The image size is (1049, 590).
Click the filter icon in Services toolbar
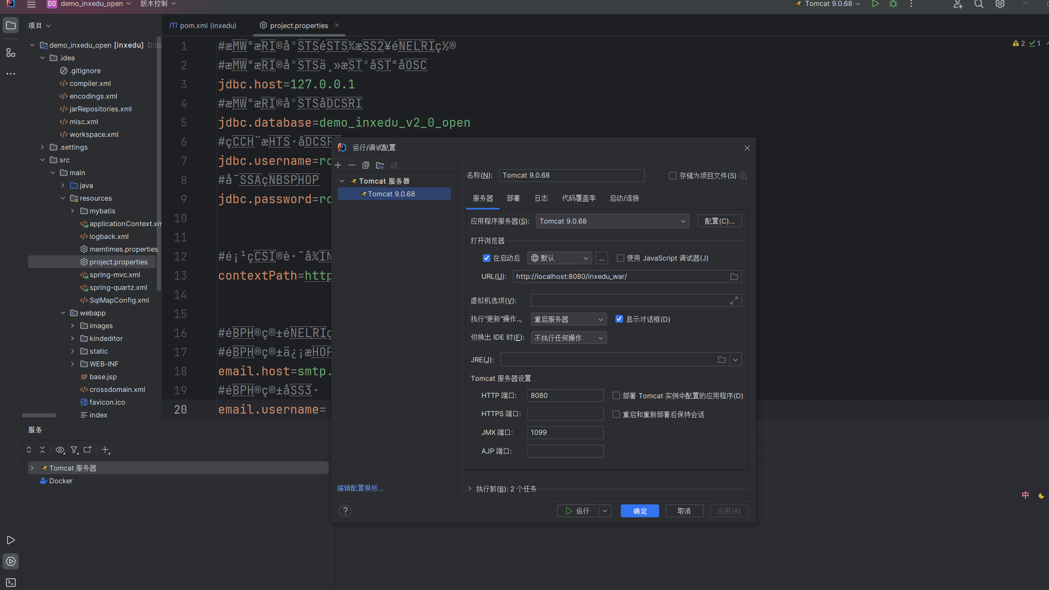pyautogui.click(x=74, y=450)
